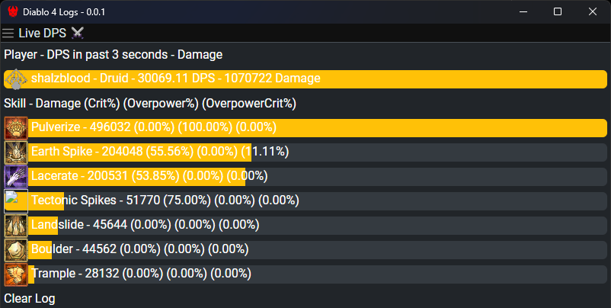Click the Clear Log button

pyautogui.click(x=30, y=299)
